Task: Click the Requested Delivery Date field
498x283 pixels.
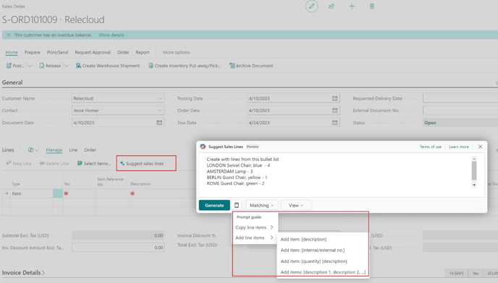Action: point(460,98)
